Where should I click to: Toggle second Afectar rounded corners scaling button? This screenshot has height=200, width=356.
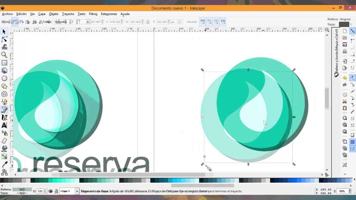[x=209, y=22]
